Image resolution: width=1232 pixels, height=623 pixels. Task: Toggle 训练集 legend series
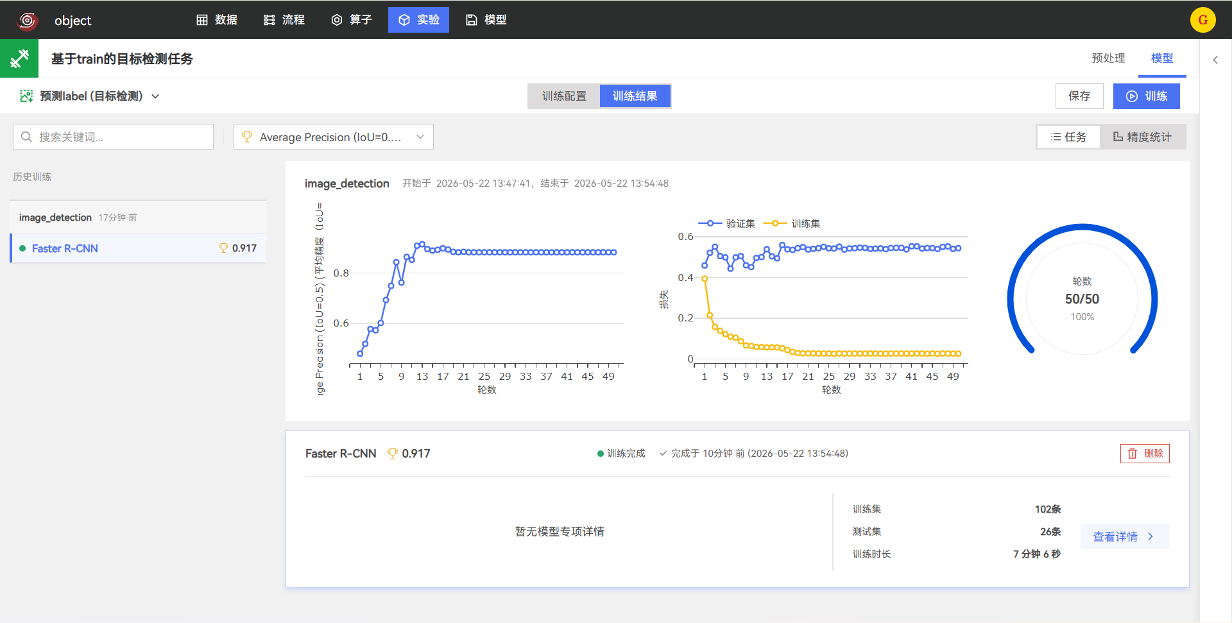pos(792,223)
